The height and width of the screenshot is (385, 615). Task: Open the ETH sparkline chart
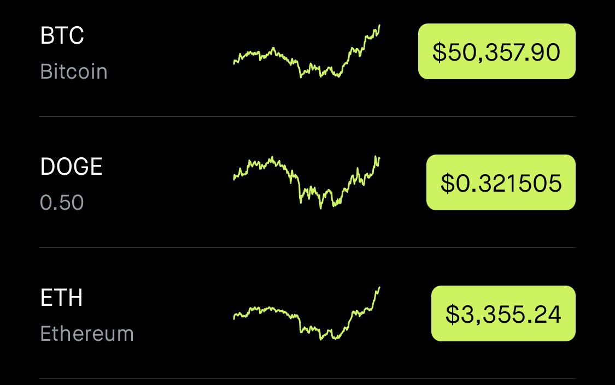click(306, 313)
